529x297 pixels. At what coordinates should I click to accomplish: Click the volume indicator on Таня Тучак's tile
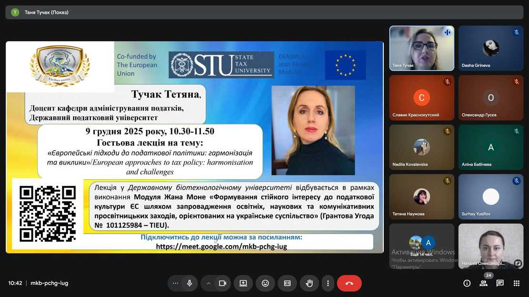pyautogui.click(x=447, y=32)
